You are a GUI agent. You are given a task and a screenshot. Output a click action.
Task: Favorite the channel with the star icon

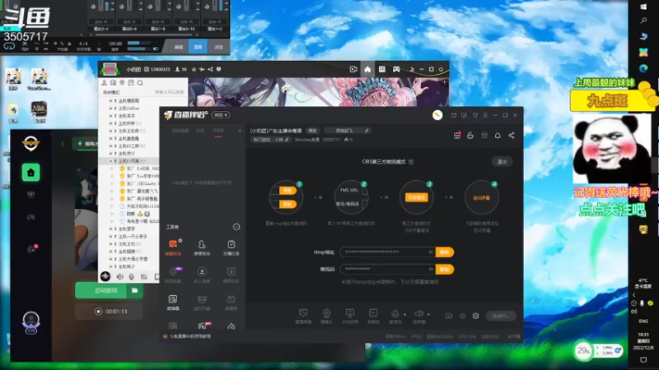click(x=194, y=69)
